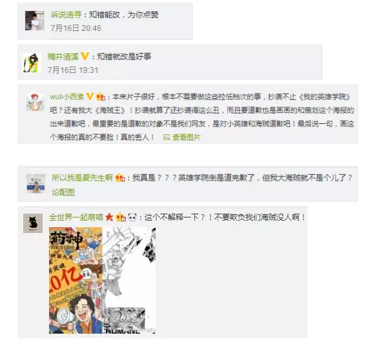Click 查看图片 link to view image
The height and width of the screenshot is (344, 375).
point(187,137)
